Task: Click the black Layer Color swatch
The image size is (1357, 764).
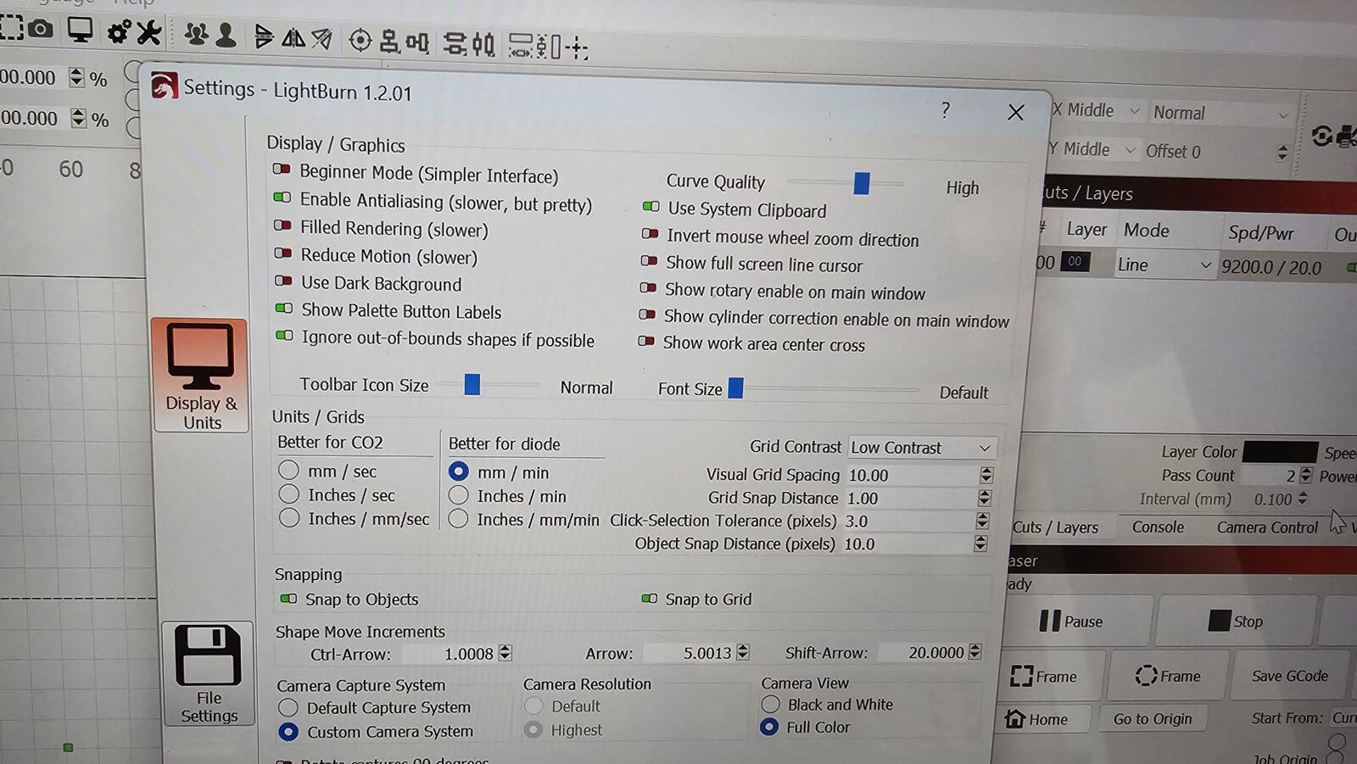Action: (x=1280, y=452)
